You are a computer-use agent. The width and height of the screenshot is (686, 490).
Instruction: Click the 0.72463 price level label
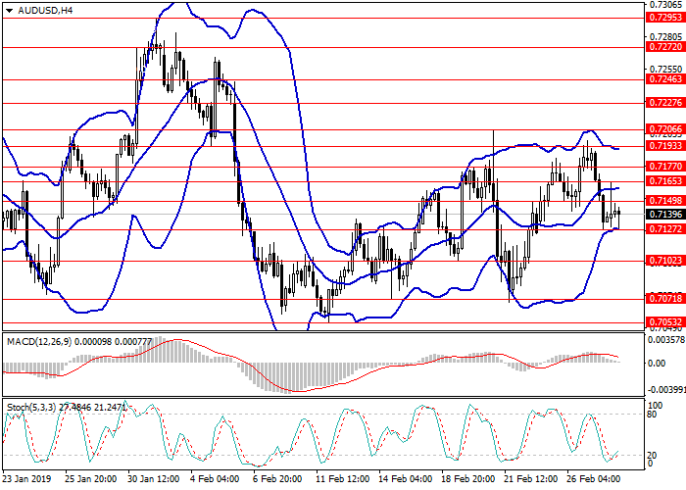[x=662, y=79]
